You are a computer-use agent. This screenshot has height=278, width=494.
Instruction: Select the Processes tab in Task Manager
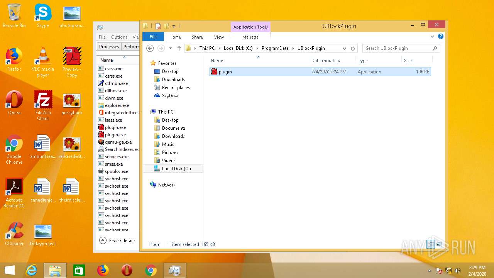pos(109,47)
